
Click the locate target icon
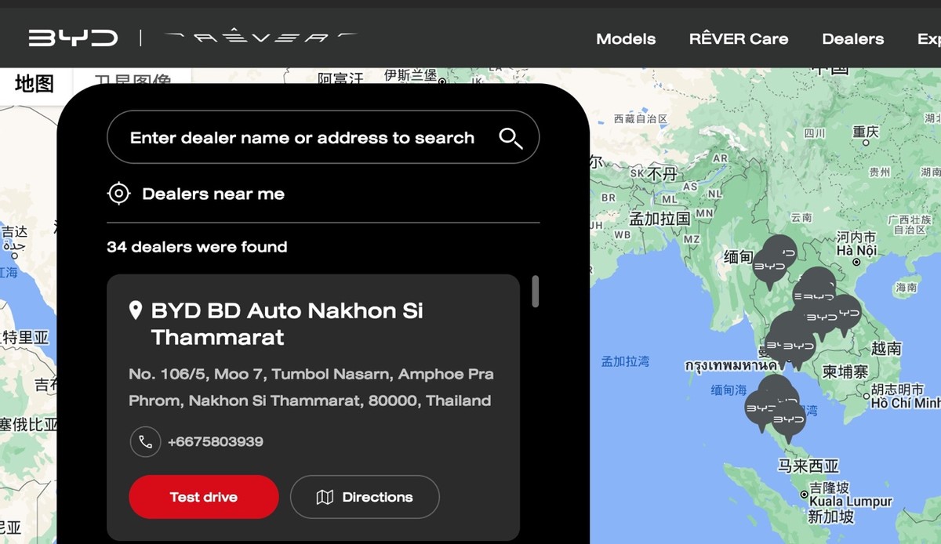coord(118,194)
